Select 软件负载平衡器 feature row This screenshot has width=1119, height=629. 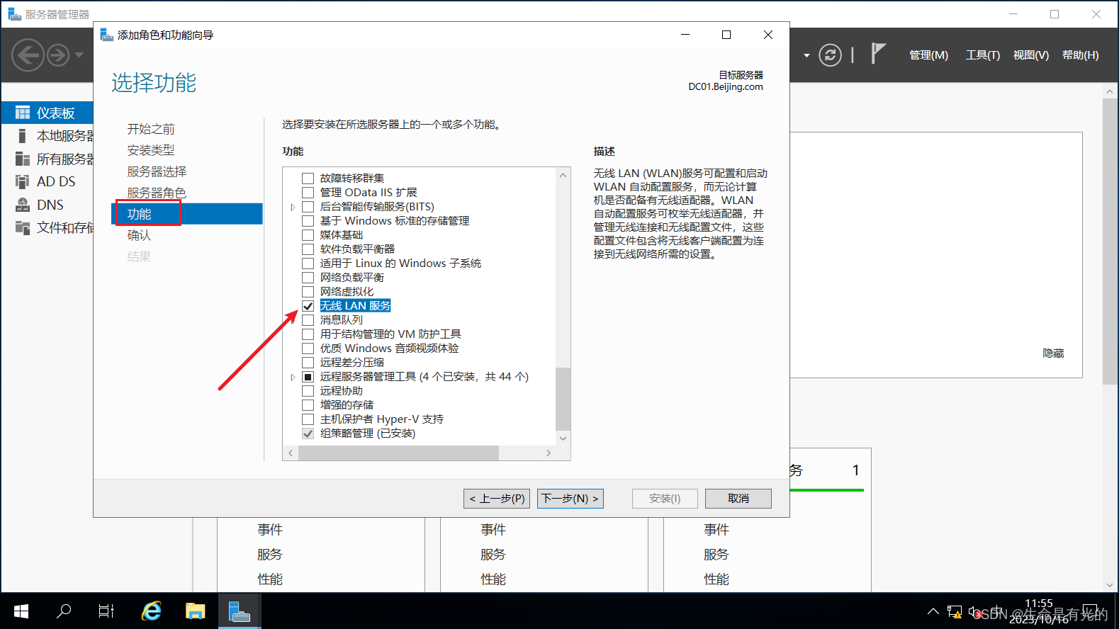click(357, 249)
